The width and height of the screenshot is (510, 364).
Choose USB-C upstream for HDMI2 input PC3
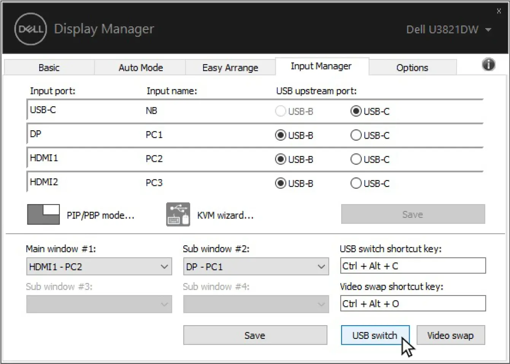[356, 183]
